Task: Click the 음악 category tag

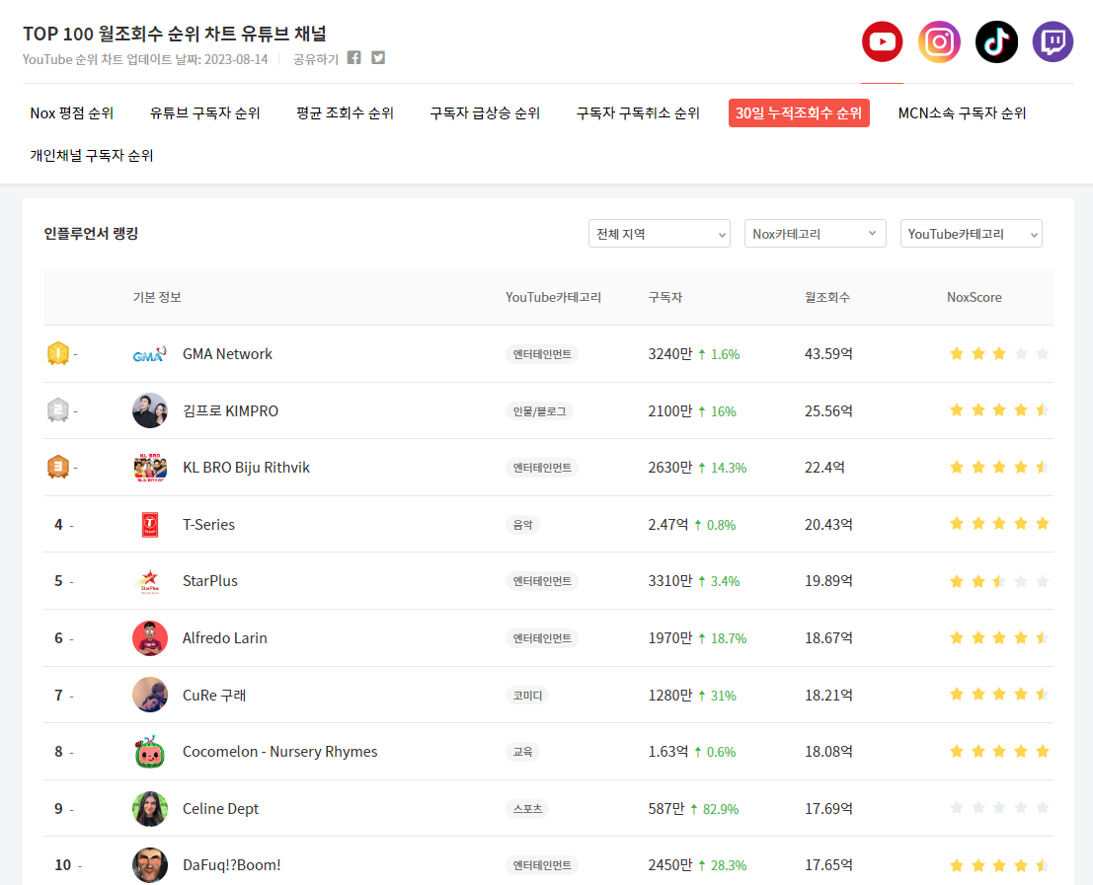Action: pyautogui.click(x=522, y=524)
